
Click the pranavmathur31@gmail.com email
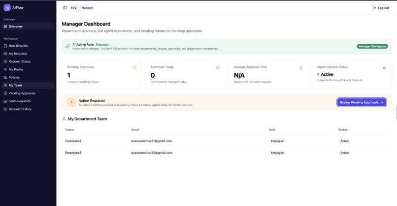point(151,141)
